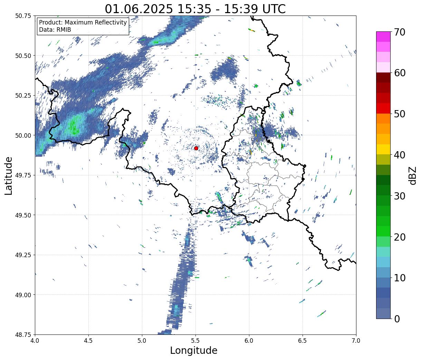Click the colorbar tick label 40
The image size is (421, 359).
pos(399,155)
